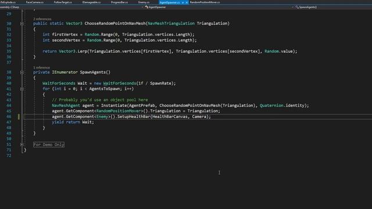Toggle pin on AgentSpawner.cs tab
This screenshot has height=209, width=372.
[183, 2]
